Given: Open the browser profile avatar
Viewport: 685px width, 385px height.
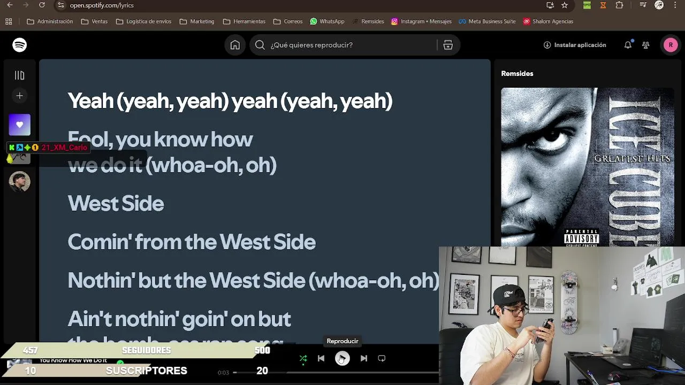Looking at the screenshot, I should (659, 5).
